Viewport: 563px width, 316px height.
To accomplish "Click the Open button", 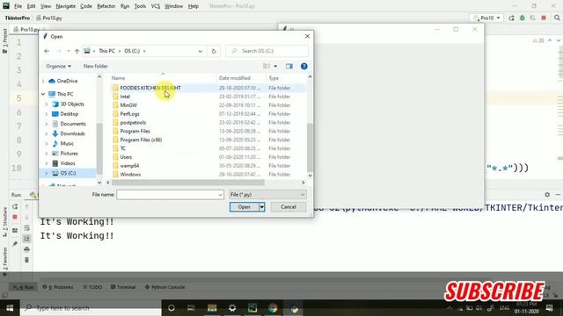I will pos(245,207).
